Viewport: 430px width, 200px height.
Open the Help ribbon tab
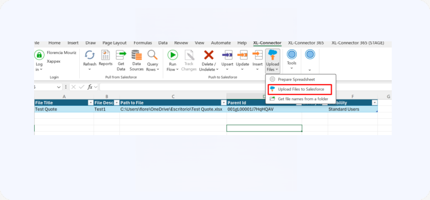point(242,43)
